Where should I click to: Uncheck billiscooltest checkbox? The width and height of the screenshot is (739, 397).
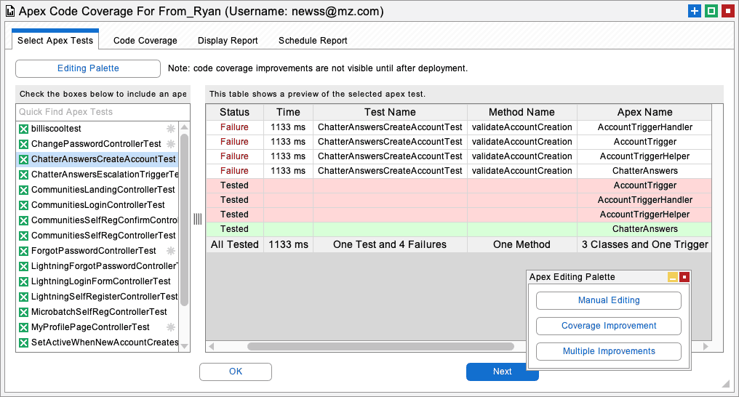[x=23, y=129]
